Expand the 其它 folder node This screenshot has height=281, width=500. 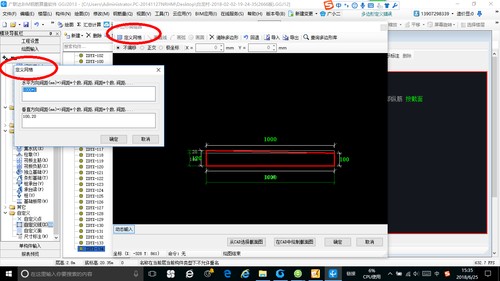(6, 207)
